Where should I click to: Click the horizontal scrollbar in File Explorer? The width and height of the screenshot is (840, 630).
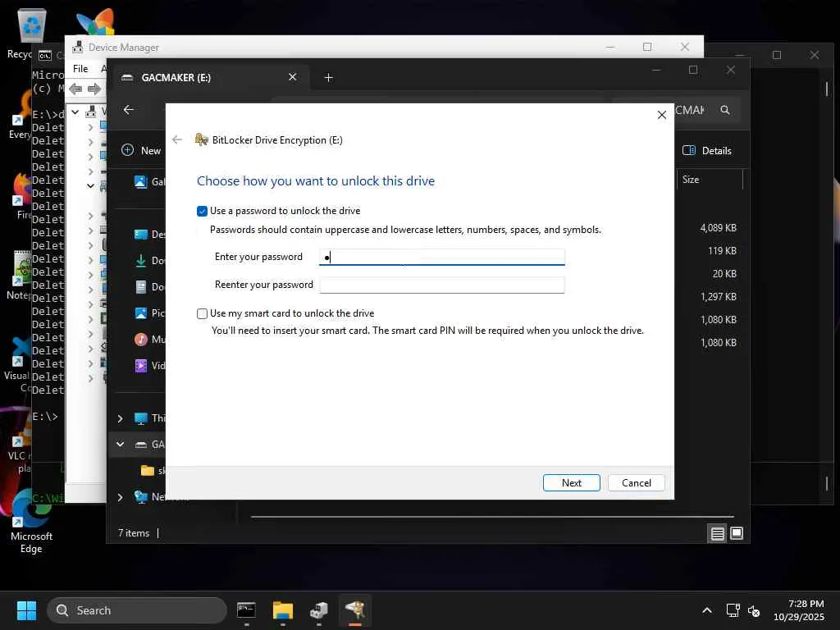tap(492, 517)
